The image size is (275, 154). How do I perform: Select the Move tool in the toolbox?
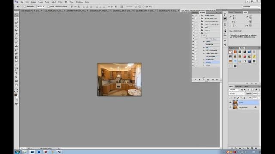pos(16,15)
